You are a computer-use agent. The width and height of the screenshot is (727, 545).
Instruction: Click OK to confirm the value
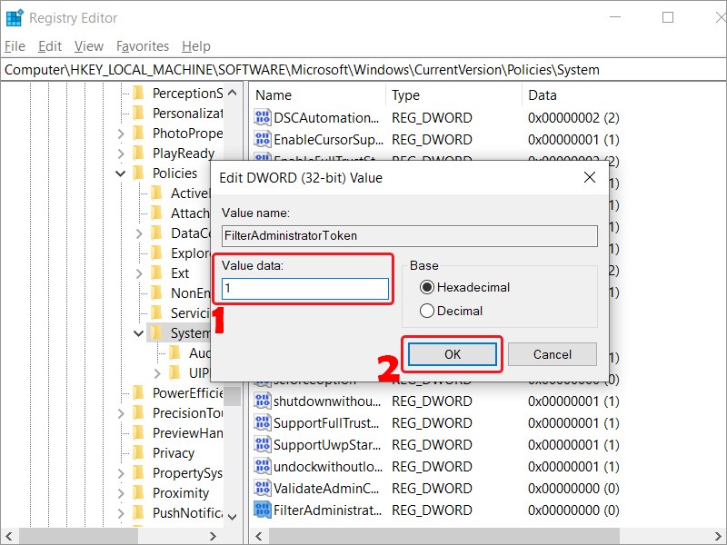[x=453, y=354]
